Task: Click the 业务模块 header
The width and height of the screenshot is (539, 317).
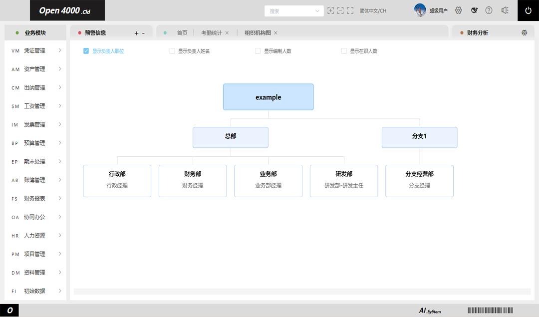Action: (35, 32)
